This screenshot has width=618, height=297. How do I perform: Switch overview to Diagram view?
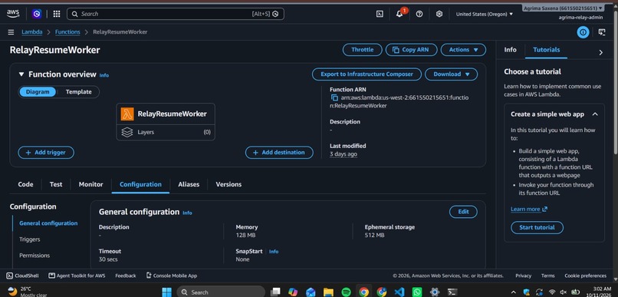pyautogui.click(x=38, y=92)
